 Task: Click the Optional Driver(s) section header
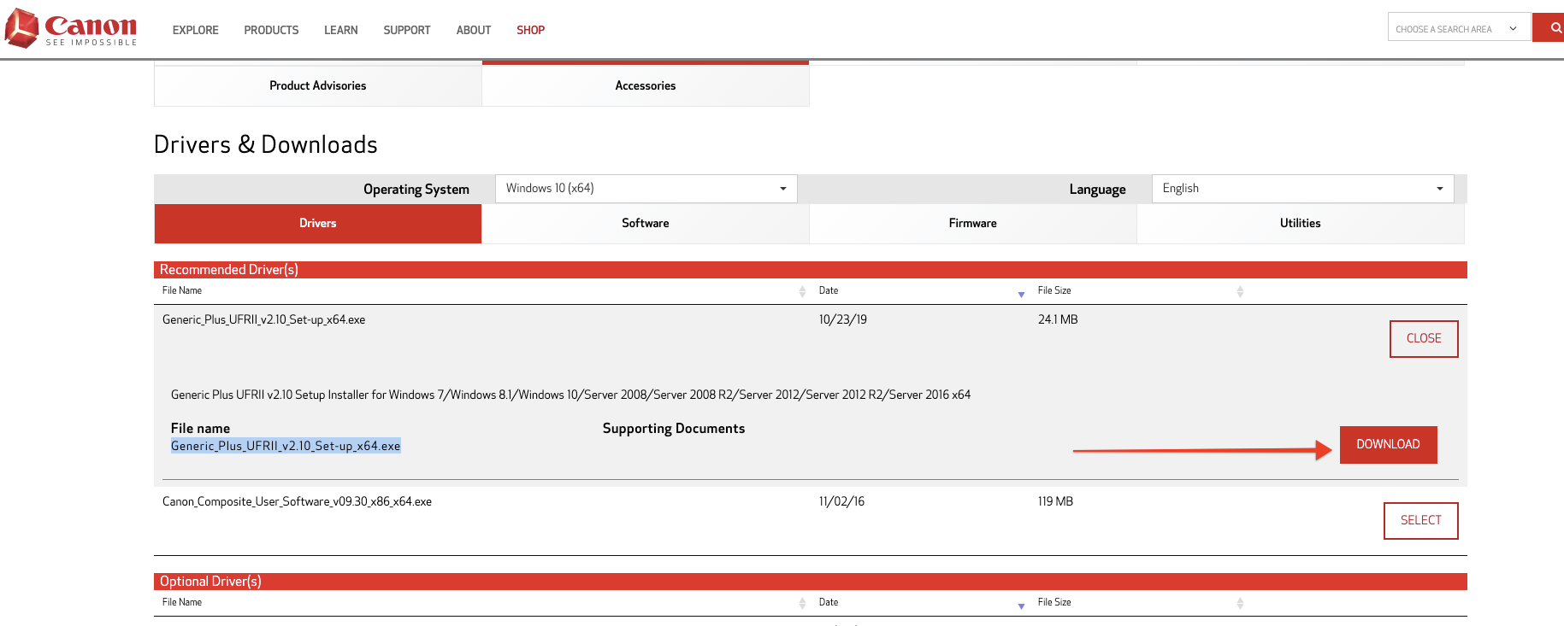pyautogui.click(x=811, y=582)
